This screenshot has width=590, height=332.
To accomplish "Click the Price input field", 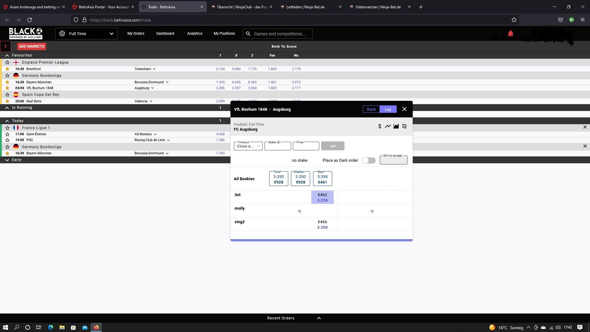I will pyautogui.click(x=306, y=146).
